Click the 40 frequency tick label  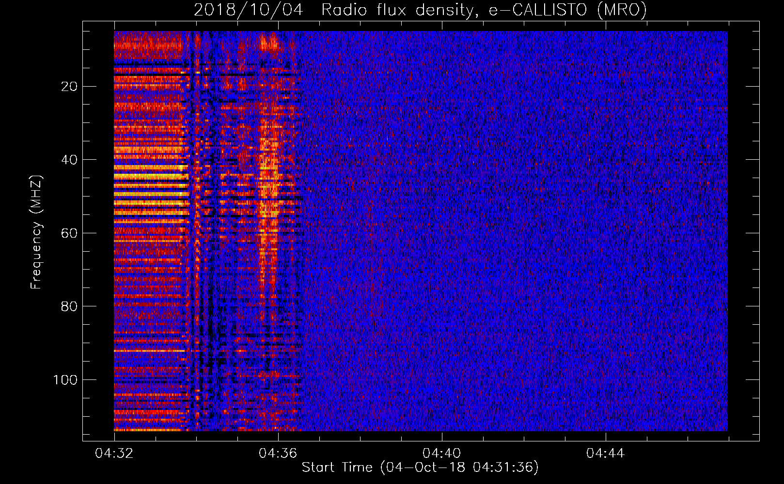pyautogui.click(x=69, y=160)
